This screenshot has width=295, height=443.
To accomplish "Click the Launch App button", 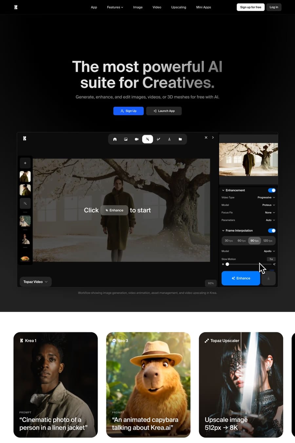I will click(x=164, y=111).
